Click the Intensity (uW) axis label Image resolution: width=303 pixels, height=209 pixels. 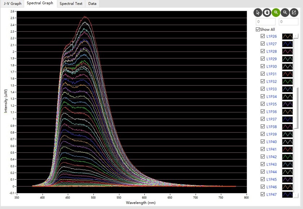pos(6,101)
